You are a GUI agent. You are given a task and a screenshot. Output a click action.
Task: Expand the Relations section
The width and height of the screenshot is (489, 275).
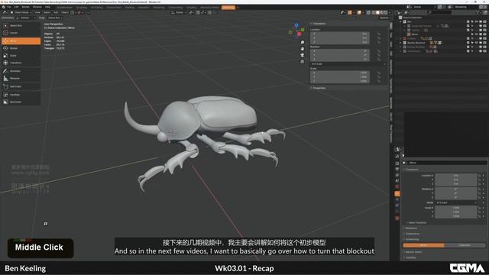[410, 228]
